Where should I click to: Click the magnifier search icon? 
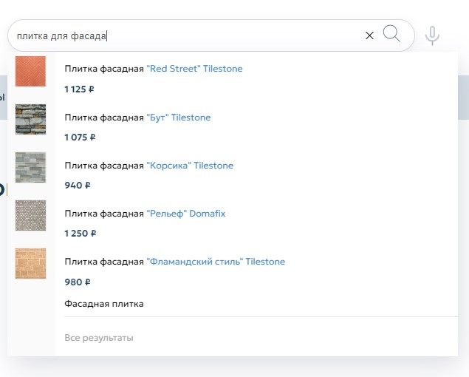(x=391, y=34)
